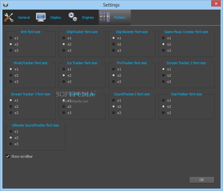The width and height of the screenshot is (223, 191).
Task: Choose x3 for ChipTracker font size
Action: tap(64, 50)
